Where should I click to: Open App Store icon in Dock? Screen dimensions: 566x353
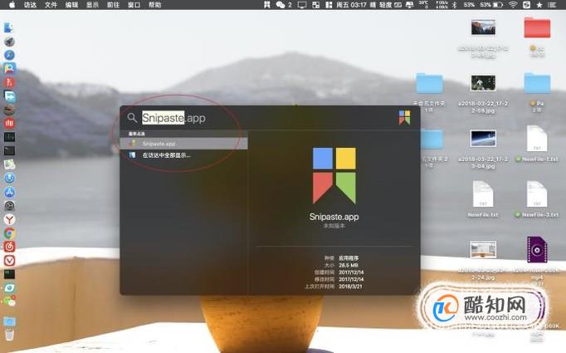9,192
